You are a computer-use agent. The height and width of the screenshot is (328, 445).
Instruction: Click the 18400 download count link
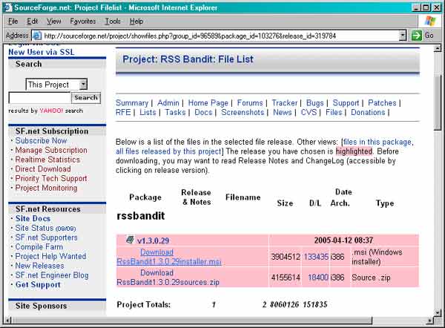coord(318,278)
